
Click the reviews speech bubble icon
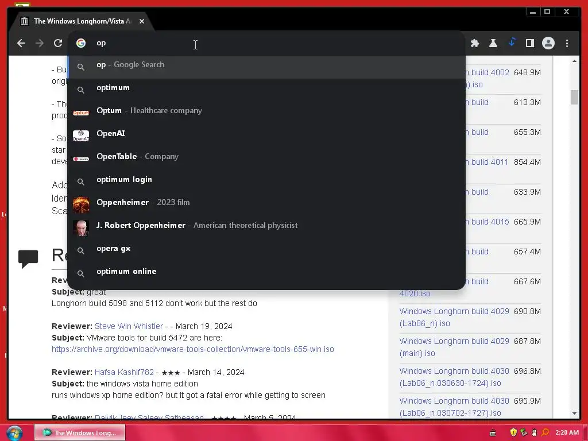point(28,259)
